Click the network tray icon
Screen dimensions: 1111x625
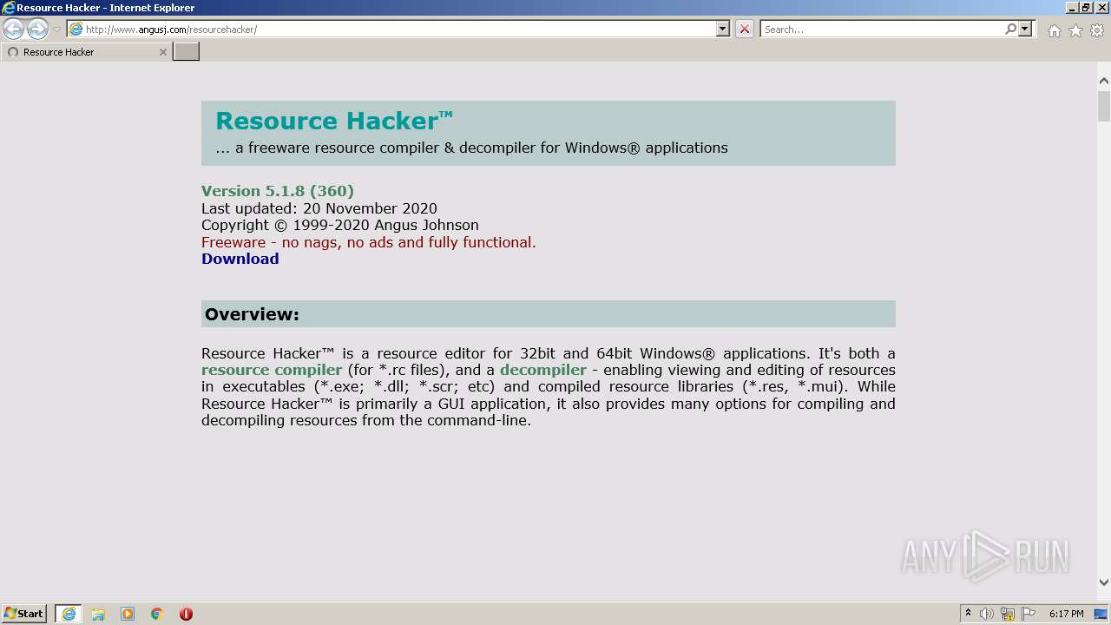[1008, 614]
